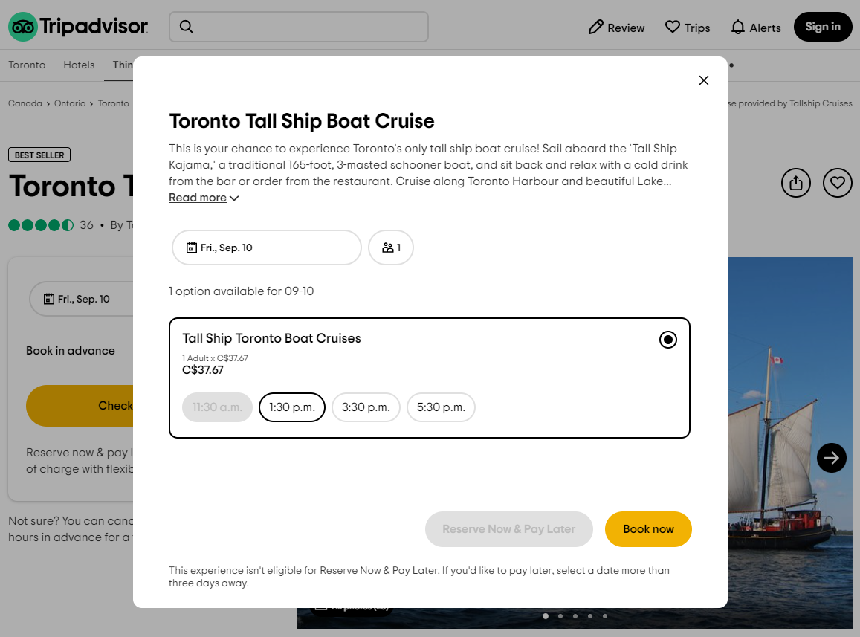Click the share icon button
The image size is (860, 637).
coord(796,183)
